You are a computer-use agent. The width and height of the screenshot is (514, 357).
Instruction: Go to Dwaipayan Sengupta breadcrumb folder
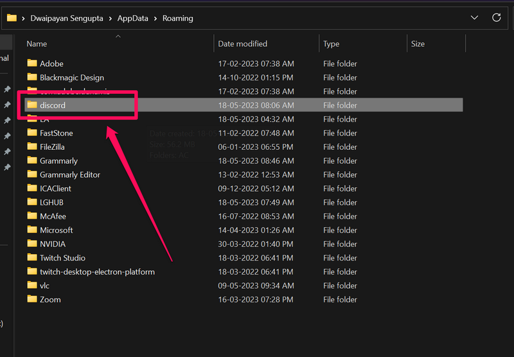(x=67, y=18)
